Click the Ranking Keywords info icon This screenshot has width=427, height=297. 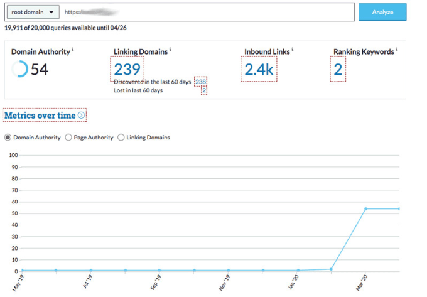pos(398,49)
